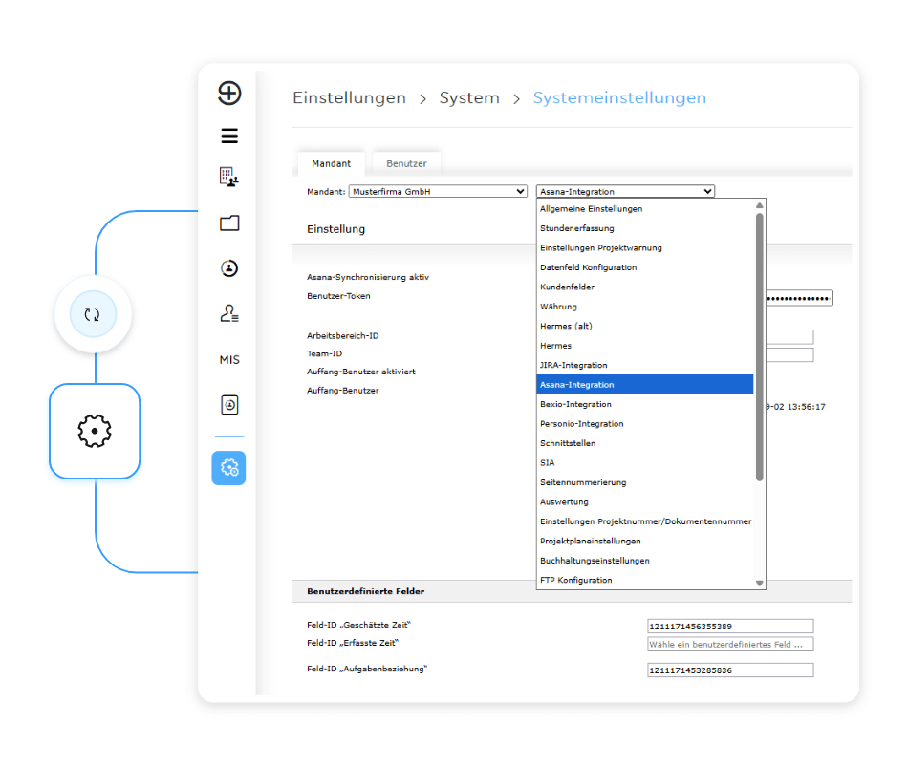Open the MIS sidebar item
The width and height of the screenshot is (908, 766).
click(229, 360)
